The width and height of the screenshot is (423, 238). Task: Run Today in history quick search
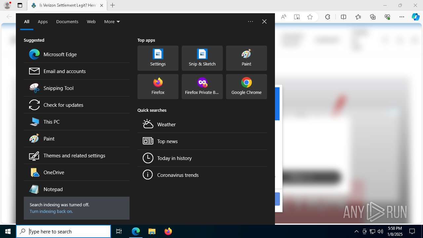click(x=202, y=158)
